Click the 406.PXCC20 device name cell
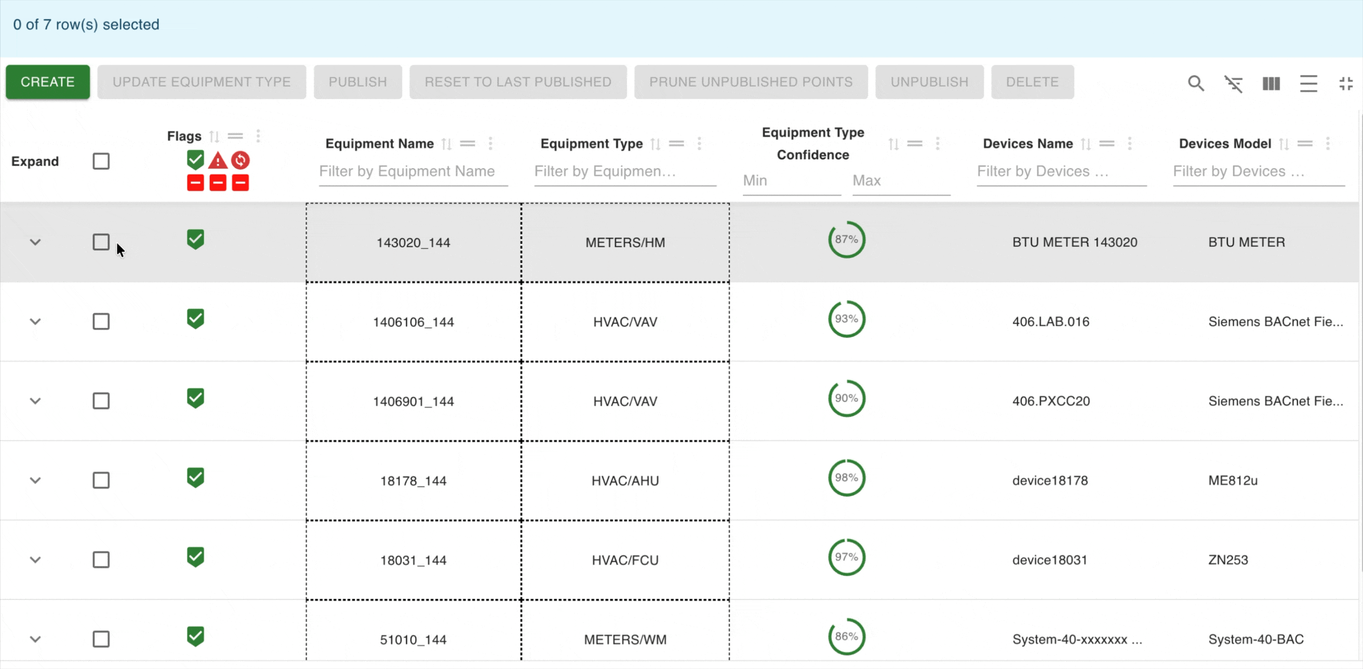Screen dimensions: 1363x669 [x=1051, y=401]
